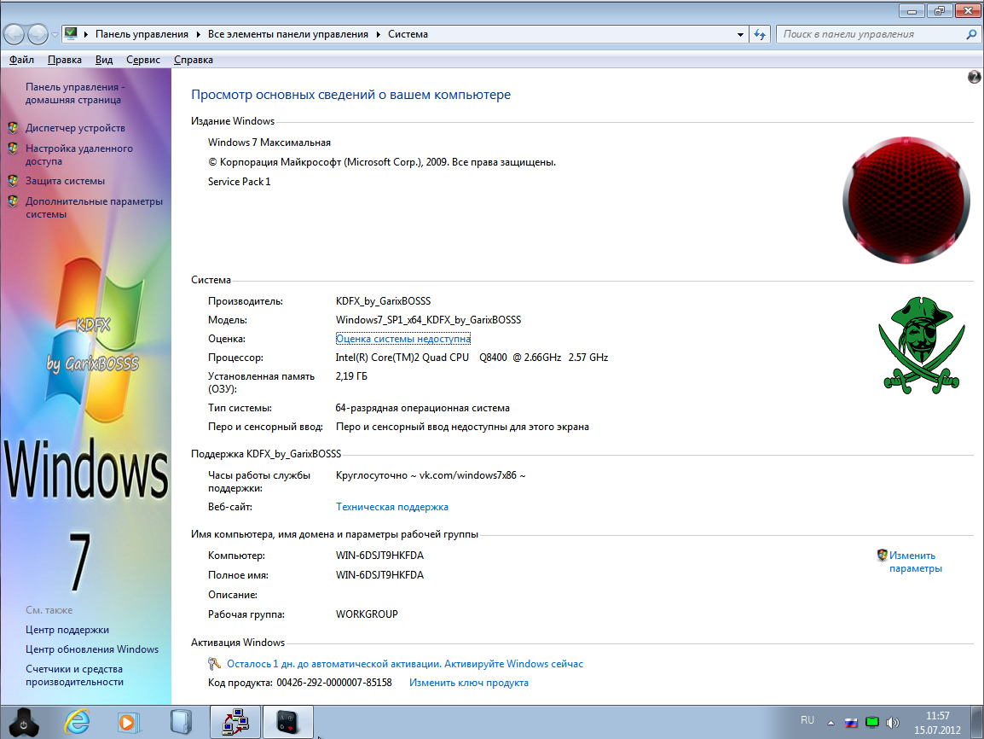
Task: Show hidden tray icons arrow
Action: click(831, 723)
